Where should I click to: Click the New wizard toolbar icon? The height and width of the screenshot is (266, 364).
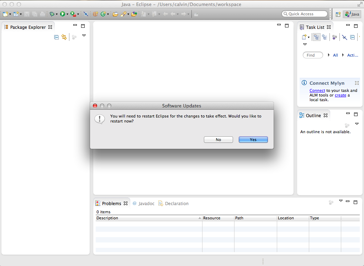[x=5, y=14]
